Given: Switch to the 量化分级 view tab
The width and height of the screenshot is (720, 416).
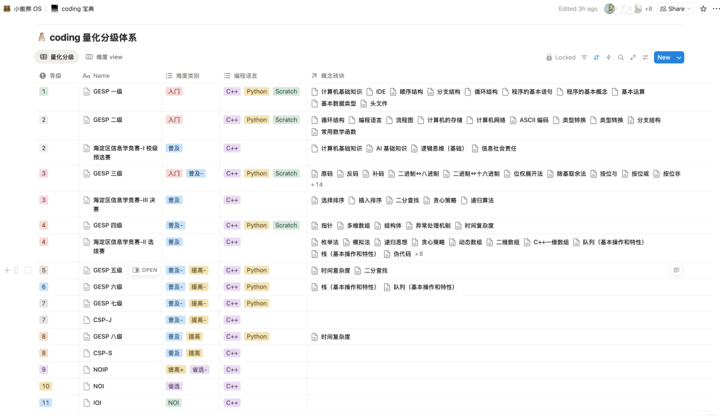Looking at the screenshot, I should point(57,57).
